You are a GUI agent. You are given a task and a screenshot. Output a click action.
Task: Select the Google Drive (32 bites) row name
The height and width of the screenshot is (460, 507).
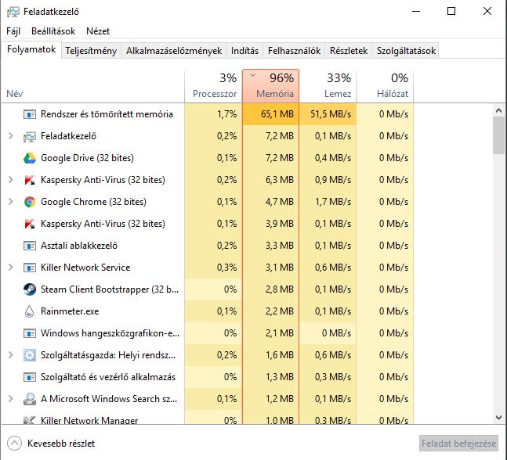point(87,158)
